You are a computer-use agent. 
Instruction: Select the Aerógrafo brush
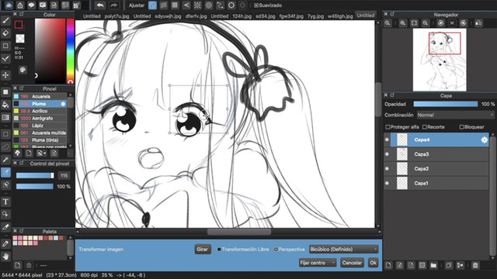point(40,119)
